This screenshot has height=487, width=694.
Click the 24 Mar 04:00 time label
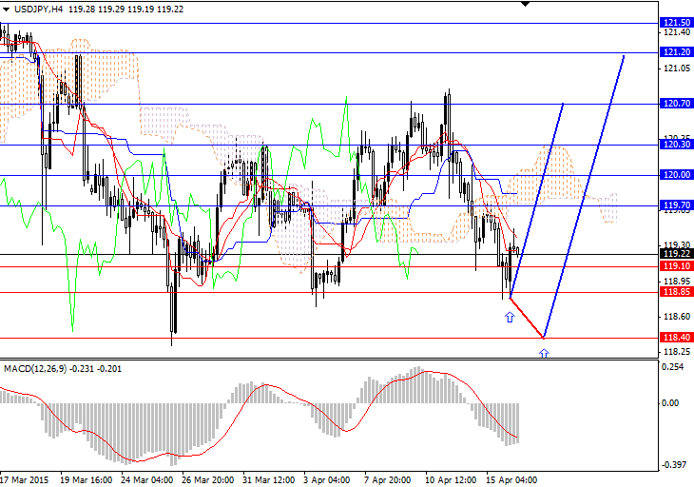(146, 480)
